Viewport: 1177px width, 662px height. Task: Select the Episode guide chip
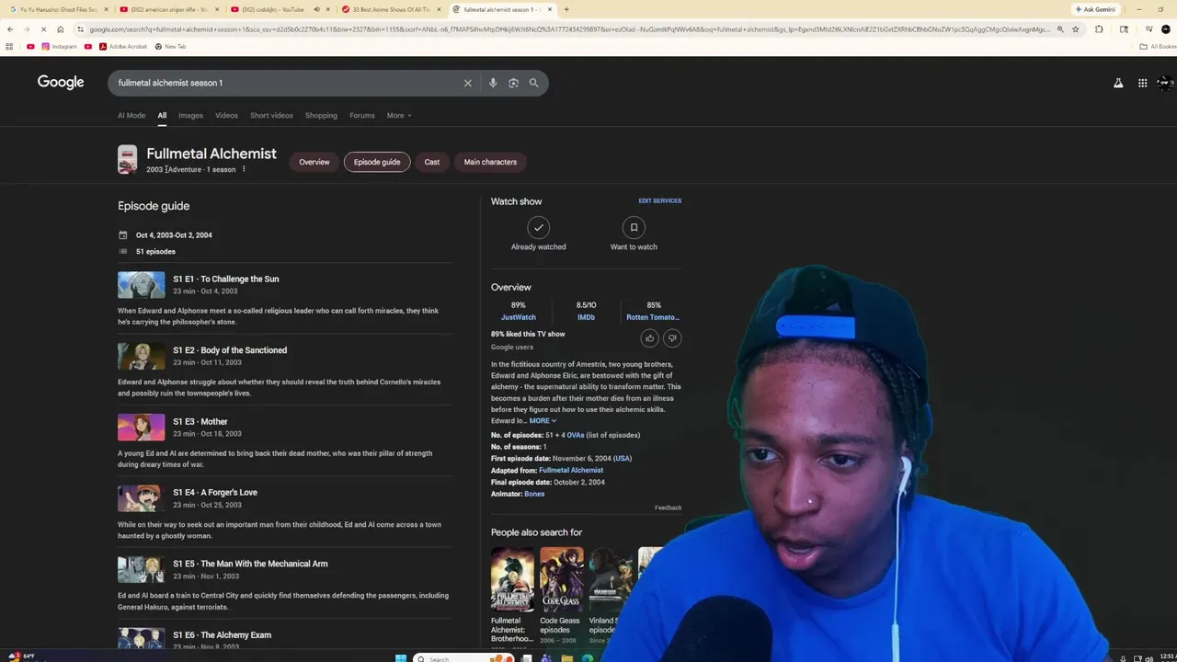(377, 162)
